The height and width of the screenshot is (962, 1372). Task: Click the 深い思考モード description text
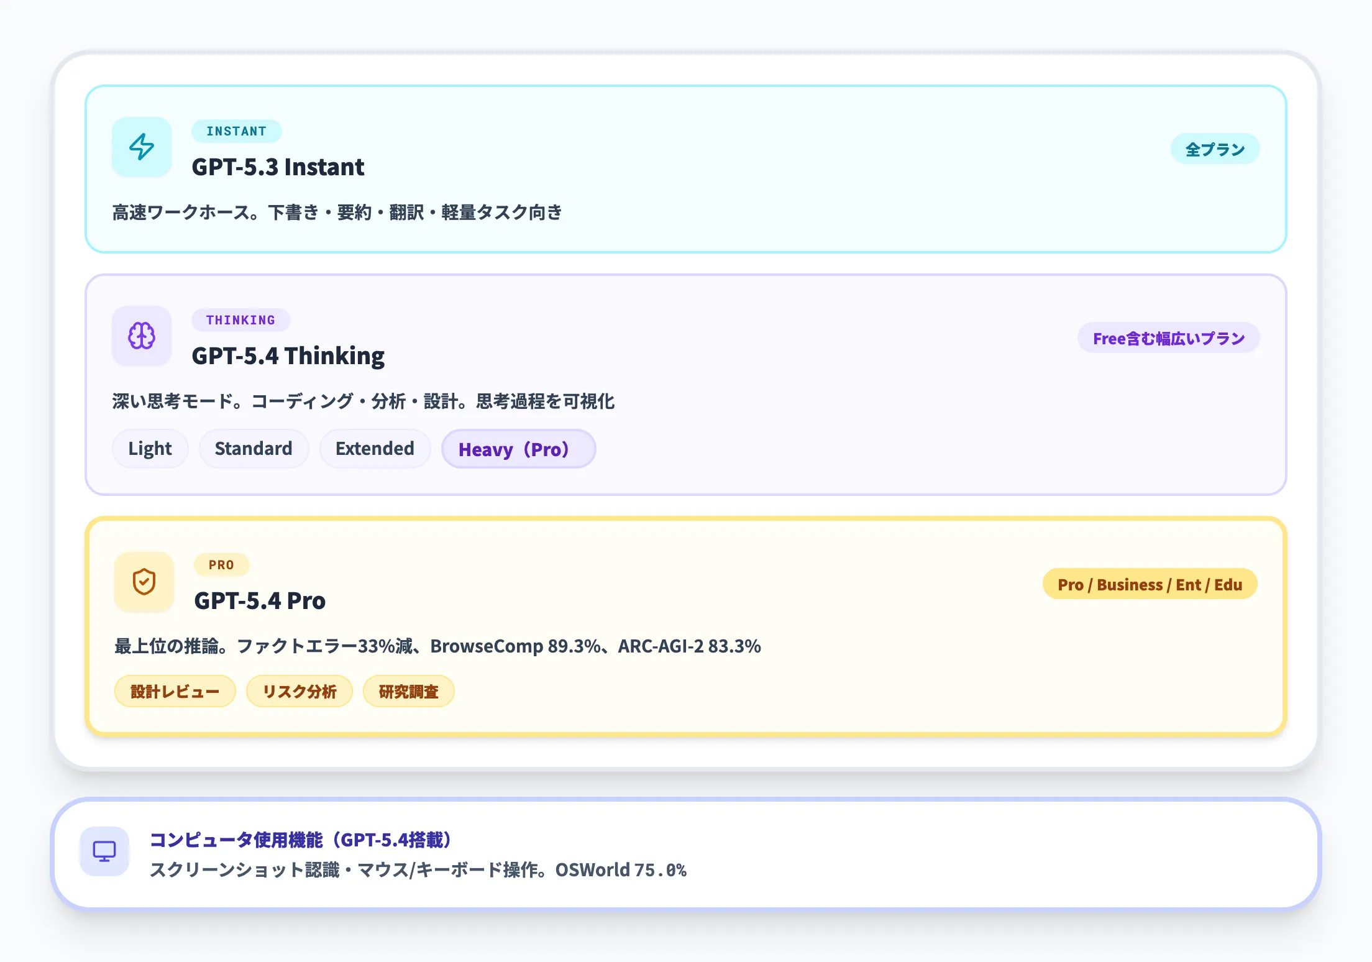363,401
